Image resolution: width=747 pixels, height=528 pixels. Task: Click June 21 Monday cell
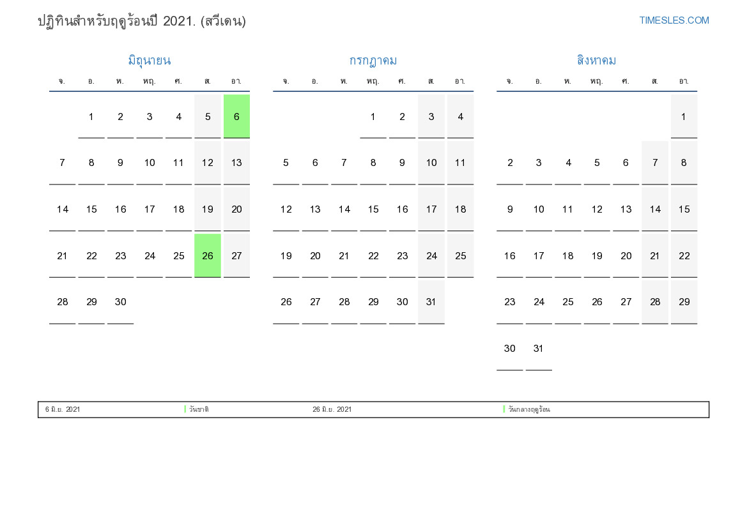[62, 255]
